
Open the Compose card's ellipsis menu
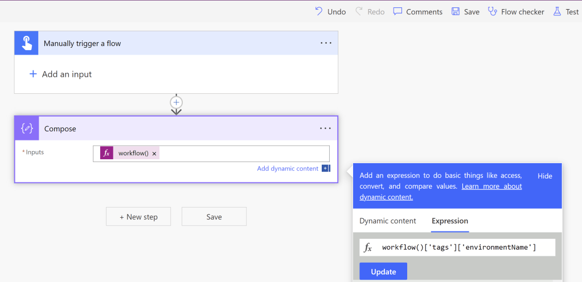click(326, 128)
